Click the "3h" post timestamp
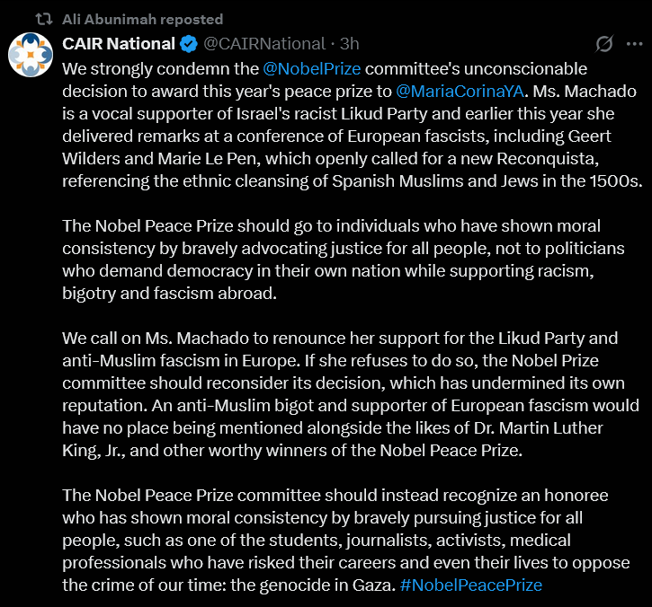Viewport: 652px width, 607px height. pyautogui.click(x=350, y=43)
